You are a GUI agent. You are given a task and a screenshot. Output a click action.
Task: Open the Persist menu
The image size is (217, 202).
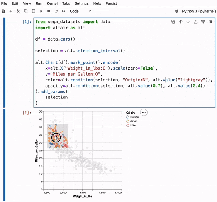(111, 3)
